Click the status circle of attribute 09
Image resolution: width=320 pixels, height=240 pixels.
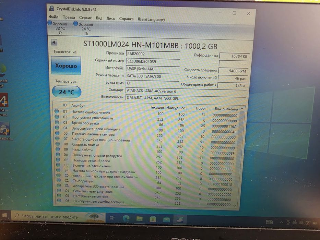coord(58,149)
